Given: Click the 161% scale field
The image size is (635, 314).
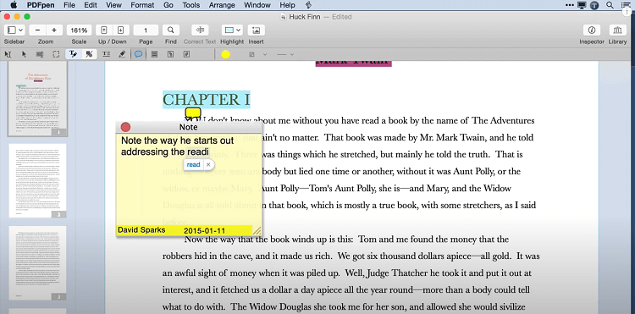Looking at the screenshot, I should [x=79, y=30].
